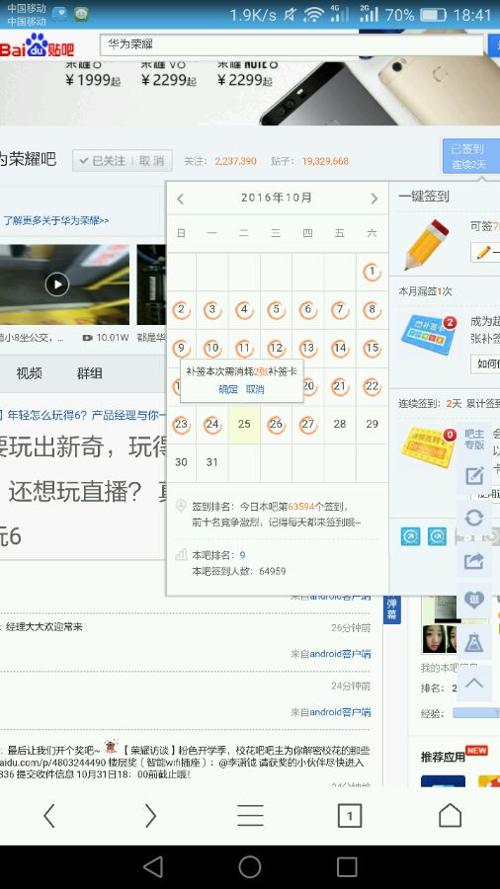Click the back-to-top arrow icon

[x=474, y=684]
